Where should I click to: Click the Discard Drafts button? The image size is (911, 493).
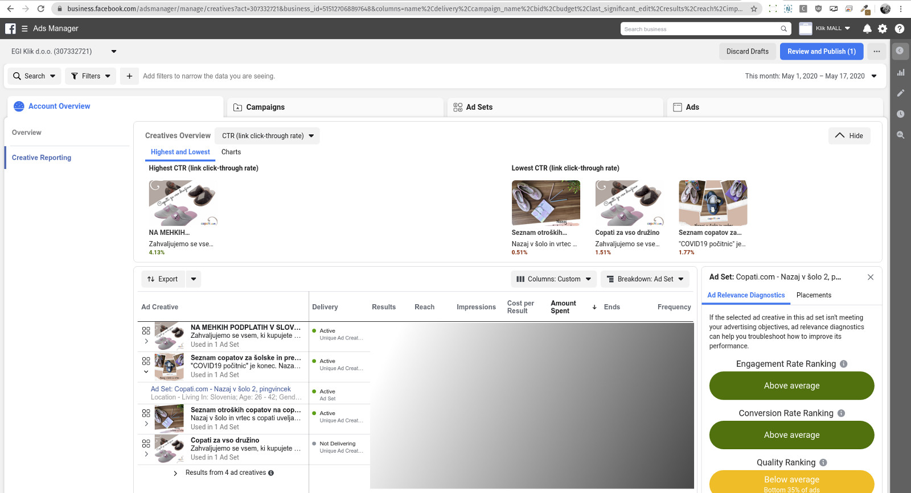point(747,51)
